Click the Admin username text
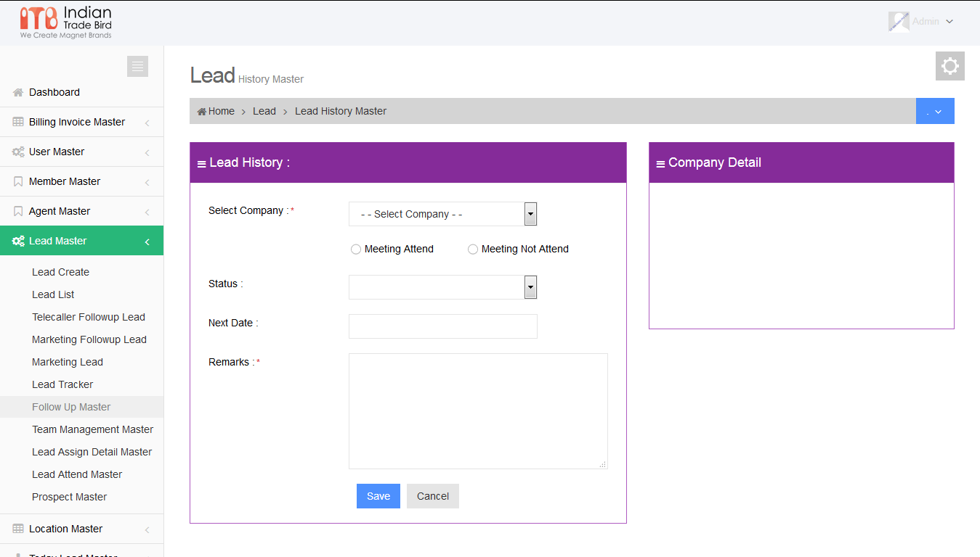 pyautogui.click(x=926, y=22)
